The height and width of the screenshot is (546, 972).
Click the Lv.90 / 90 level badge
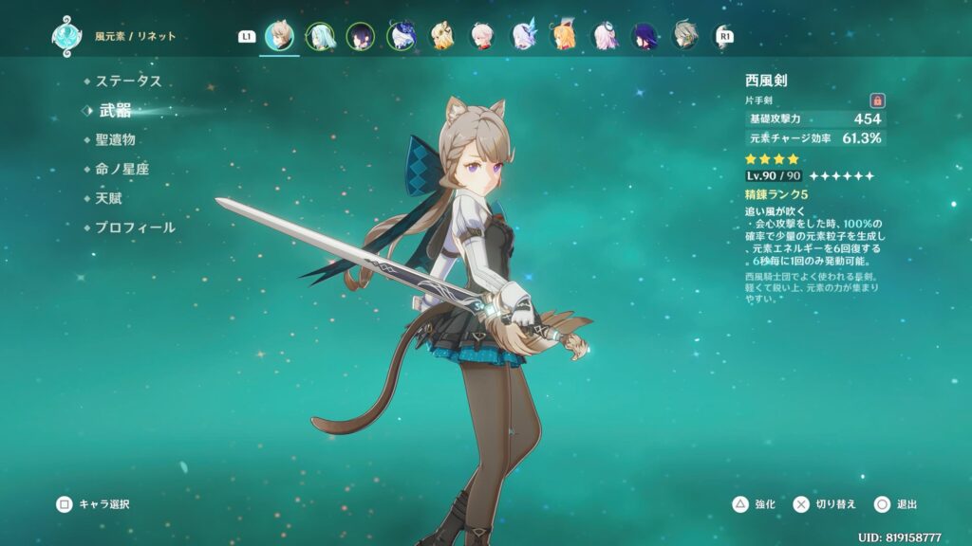774,175
